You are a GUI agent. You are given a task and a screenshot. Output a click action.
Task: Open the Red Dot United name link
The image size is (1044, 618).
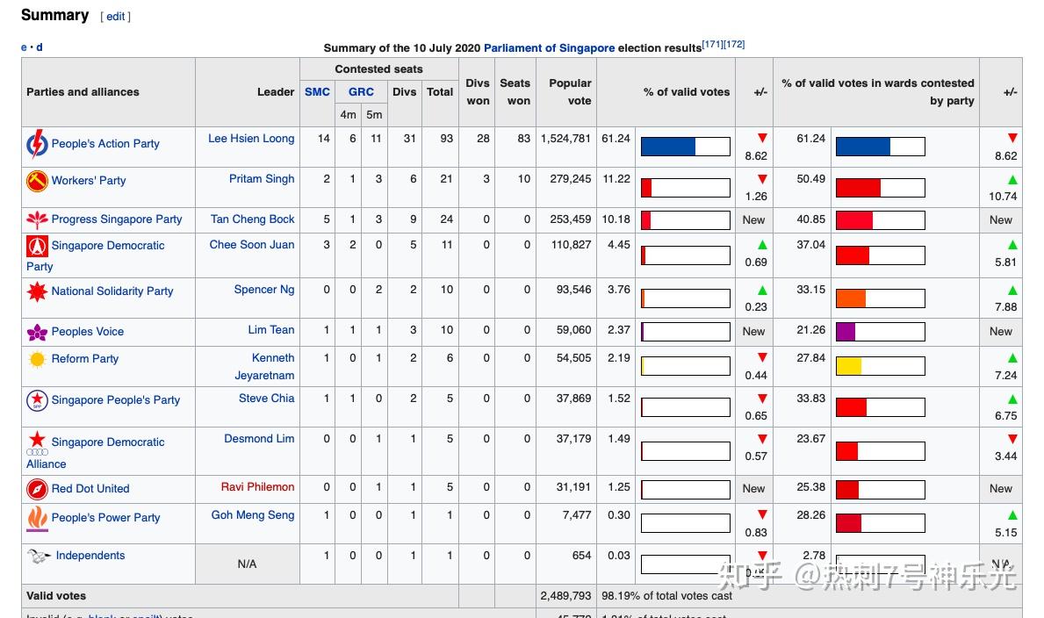coord(90,489)
